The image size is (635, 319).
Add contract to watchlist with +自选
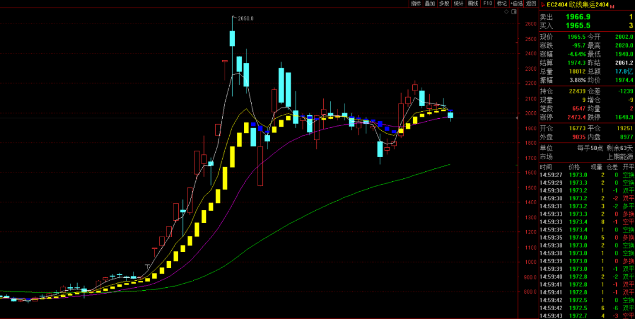tap(516, 4)
